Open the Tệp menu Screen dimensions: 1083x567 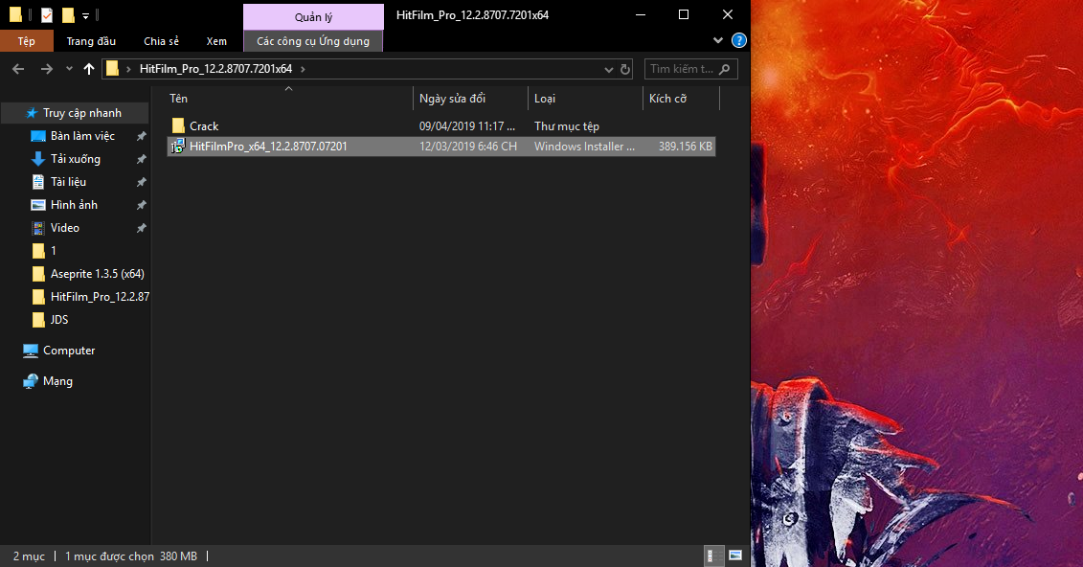click(26, 41)
